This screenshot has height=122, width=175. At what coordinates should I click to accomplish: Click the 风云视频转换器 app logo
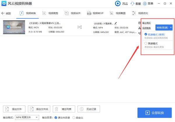coord(4,4)
